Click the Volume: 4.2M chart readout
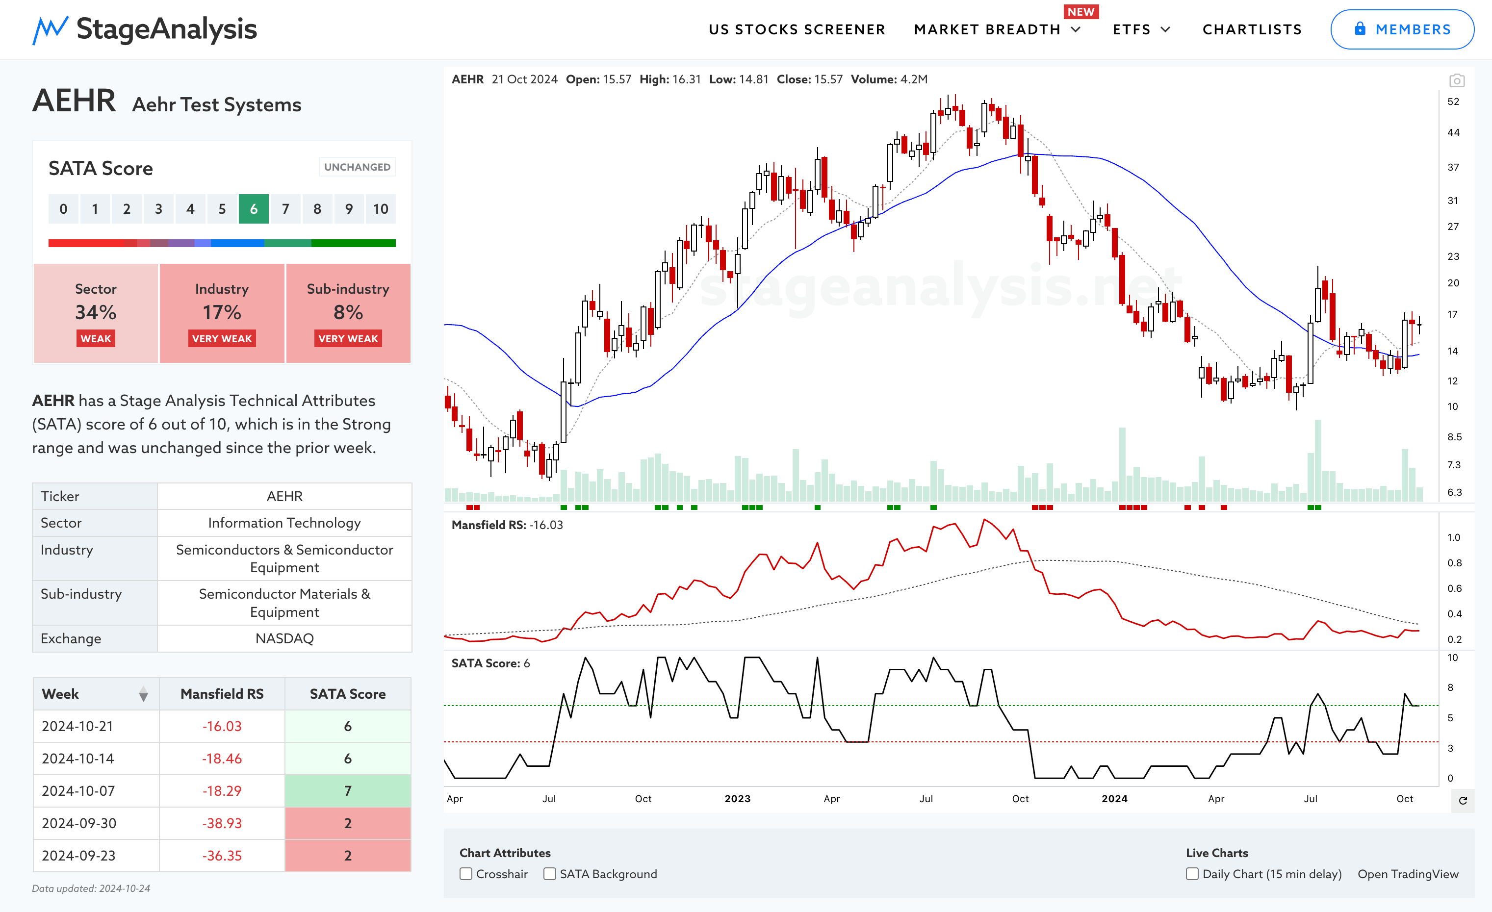Viewport: 1492px width, 912px height. click(x=889, y=79)
